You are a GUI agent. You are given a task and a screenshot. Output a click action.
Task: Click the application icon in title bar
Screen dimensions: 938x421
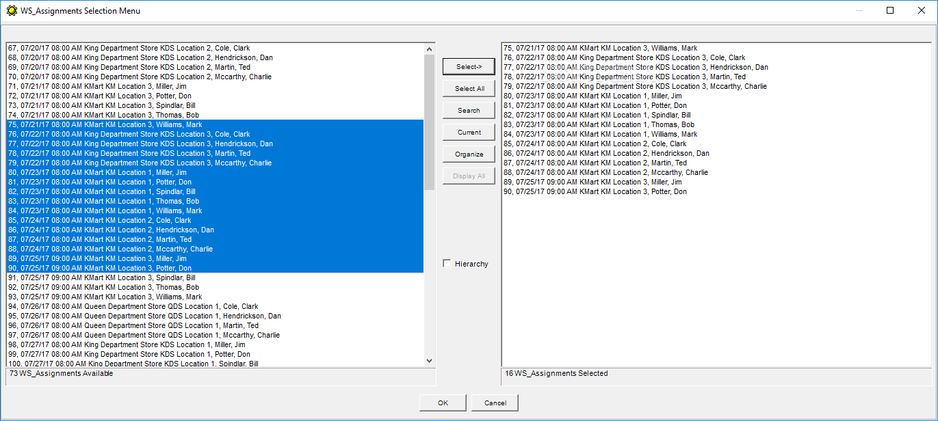[x=12, y=10]
